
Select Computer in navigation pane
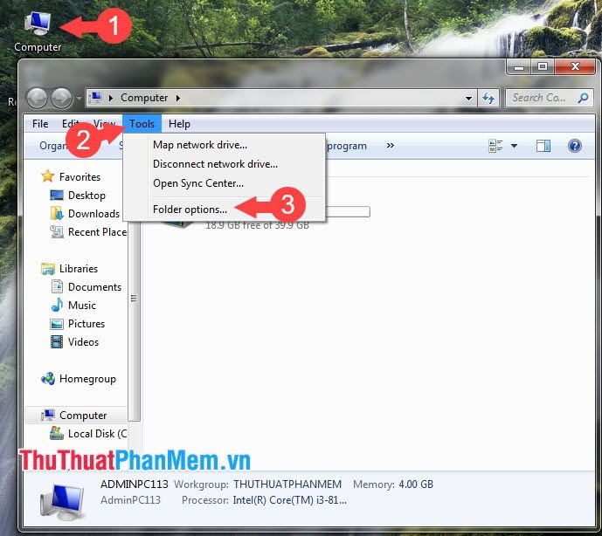coord(83,416)
